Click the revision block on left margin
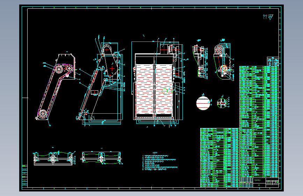This screenshot has width=303, height=196. (24, 176)
